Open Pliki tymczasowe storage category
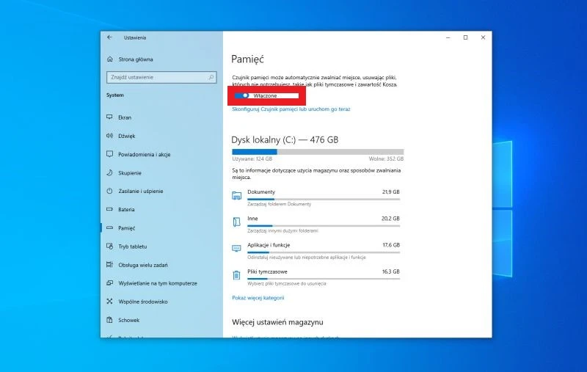The width and height of the screenshot is (587, 372). (x=316, y=277)
